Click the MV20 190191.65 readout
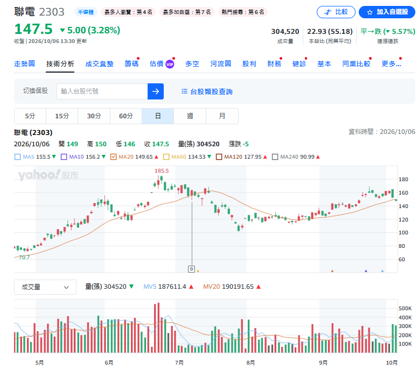 point(232,287)
